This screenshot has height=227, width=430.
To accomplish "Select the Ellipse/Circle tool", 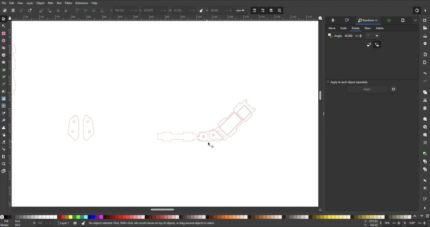I will (x=4, y=41).
